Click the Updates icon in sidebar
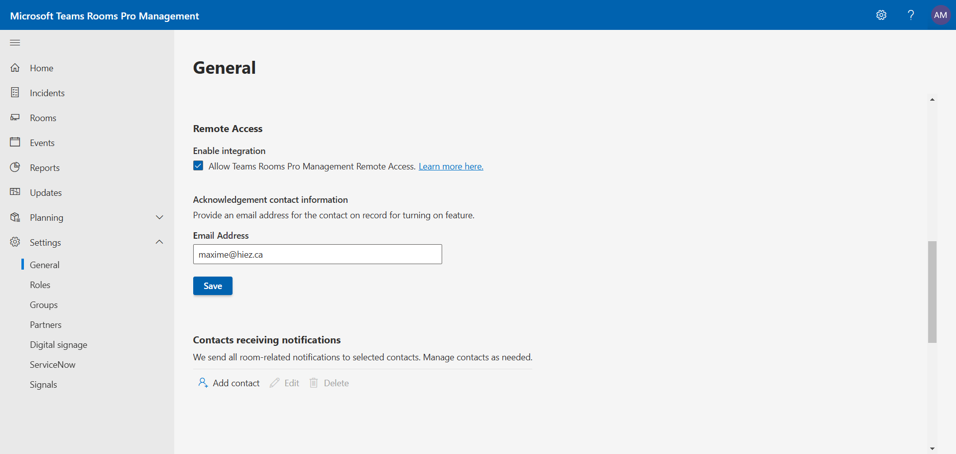 (x=15, y=192)
